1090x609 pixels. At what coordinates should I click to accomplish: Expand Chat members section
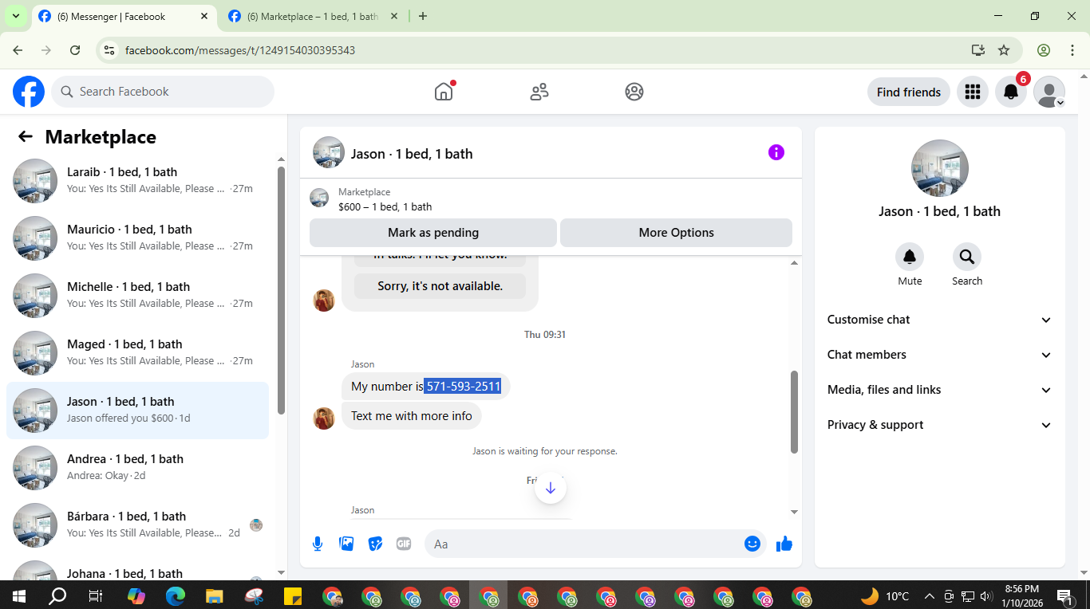(x=939, y=355)
